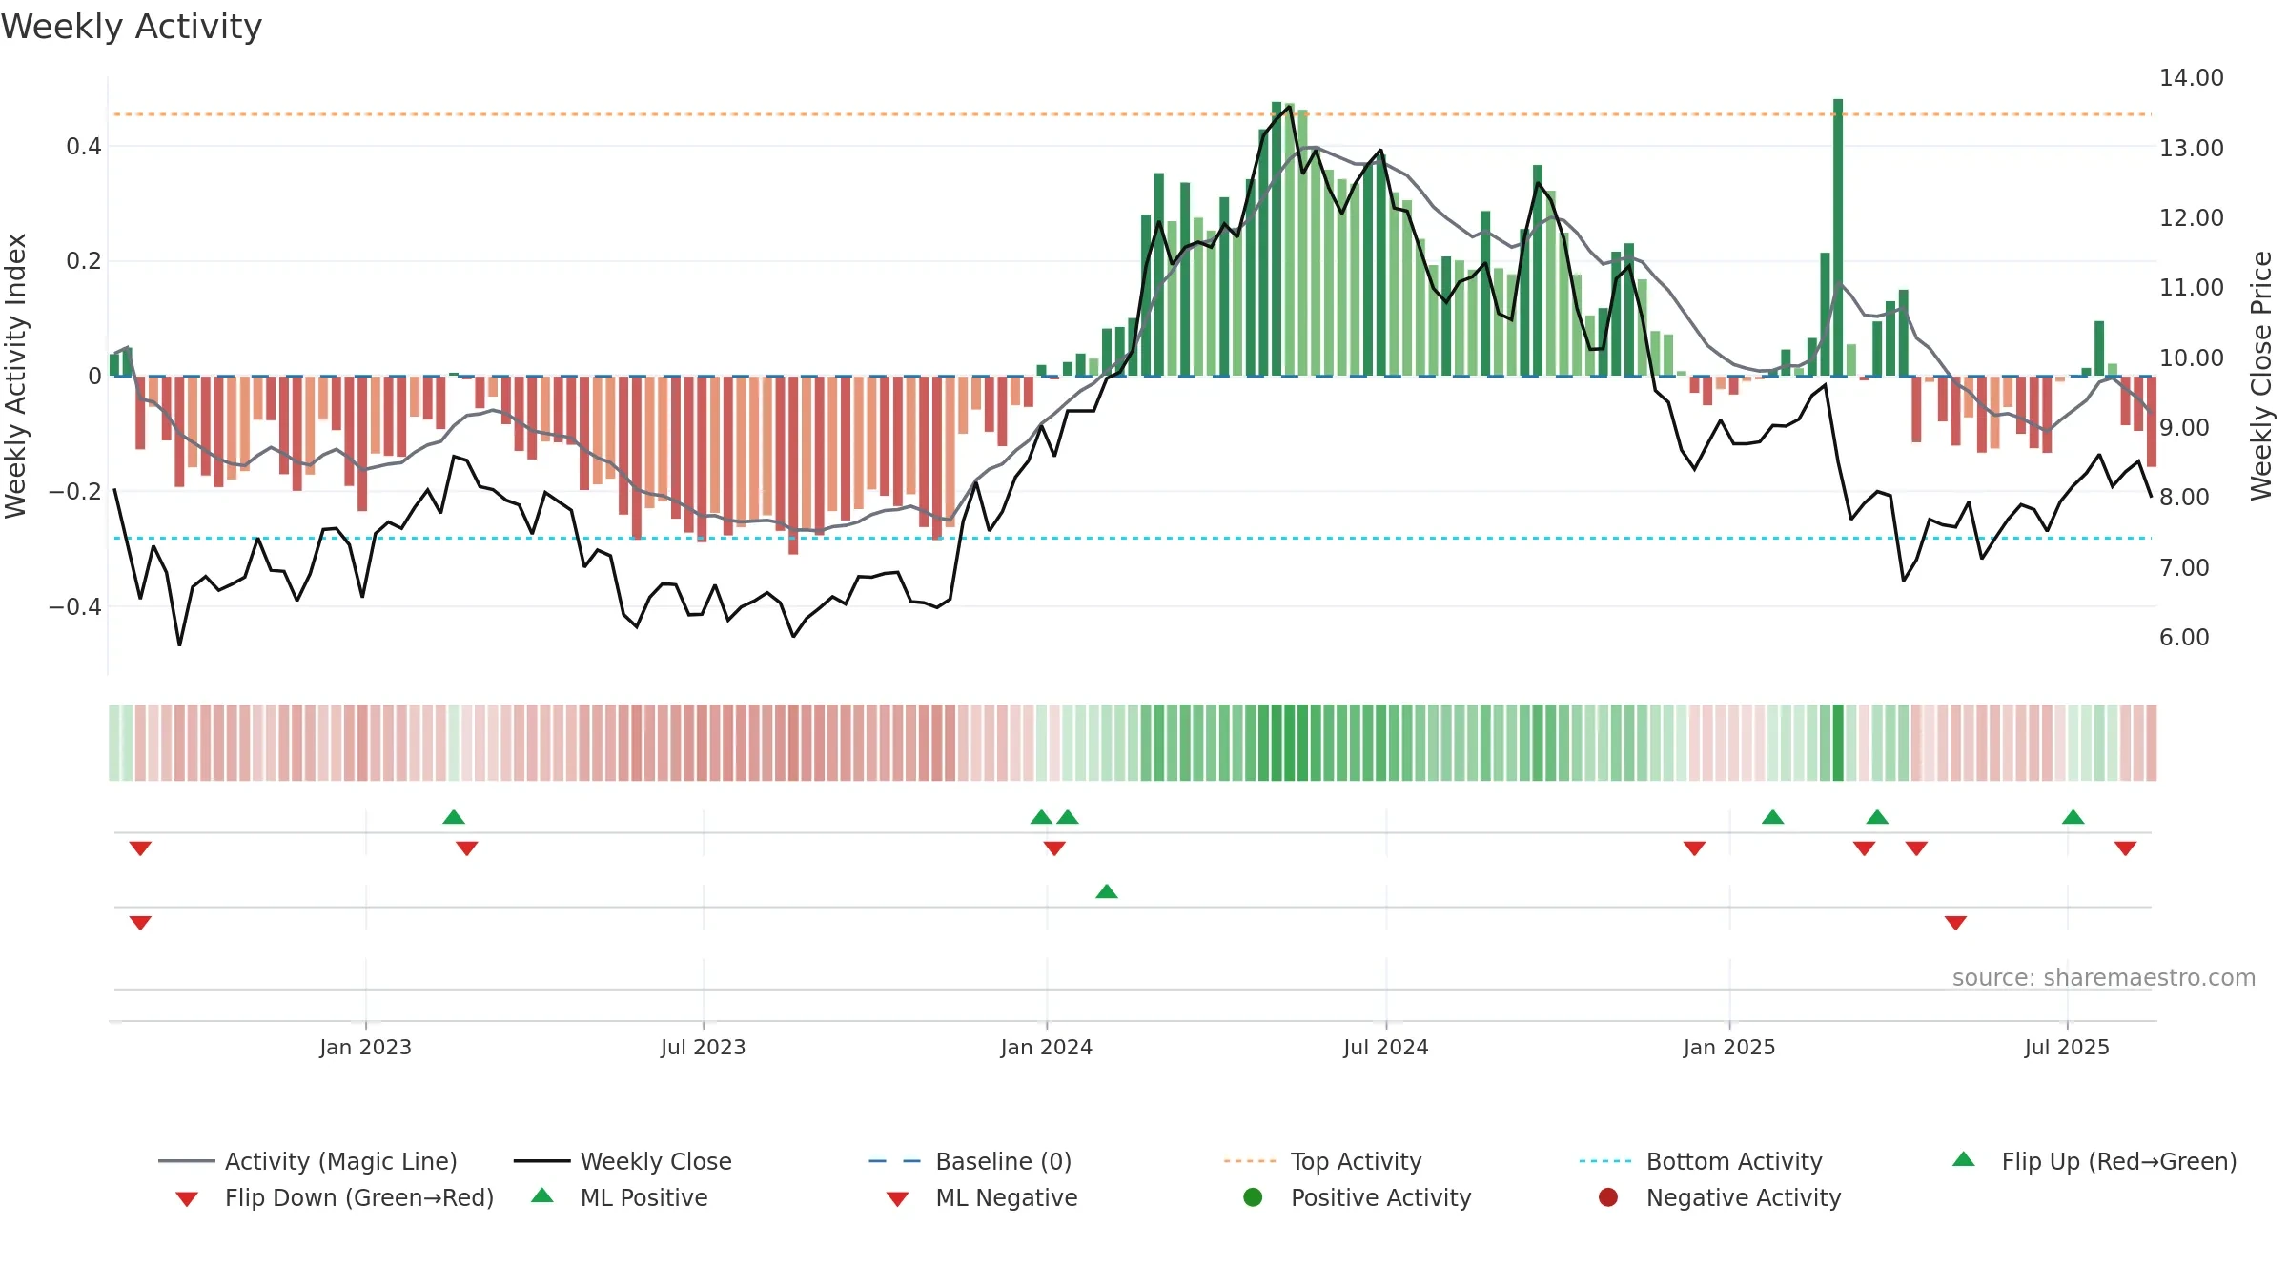Click the −0.4 activity axis tick
Screen dimensions: 2288x1287
point(75,606)
